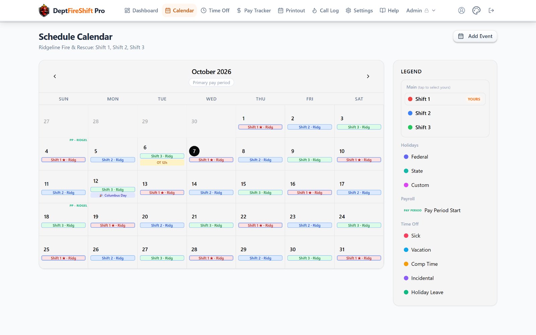Image resolution: width=536 pixels, height=335 pixels.
Task: Click the logout icon
Action: click(491, 10)
